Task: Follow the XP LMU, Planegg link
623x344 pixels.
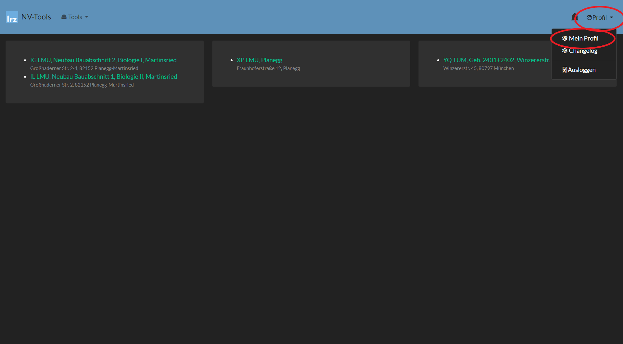Action: point(259,60)
